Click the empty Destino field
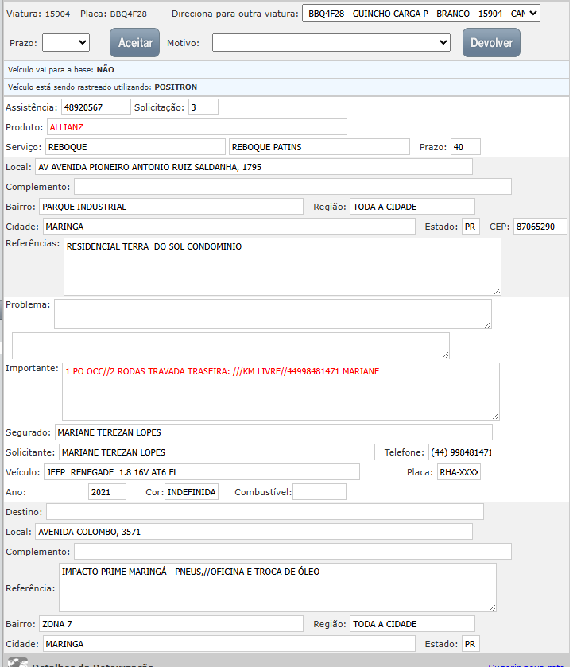Screen dimensions: 577x667 click(265, 511)
